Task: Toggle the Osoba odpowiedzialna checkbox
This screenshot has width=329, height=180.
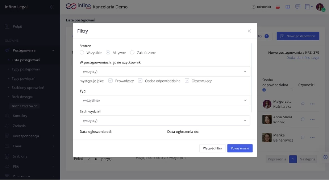Action: click(x=140, y=81)
